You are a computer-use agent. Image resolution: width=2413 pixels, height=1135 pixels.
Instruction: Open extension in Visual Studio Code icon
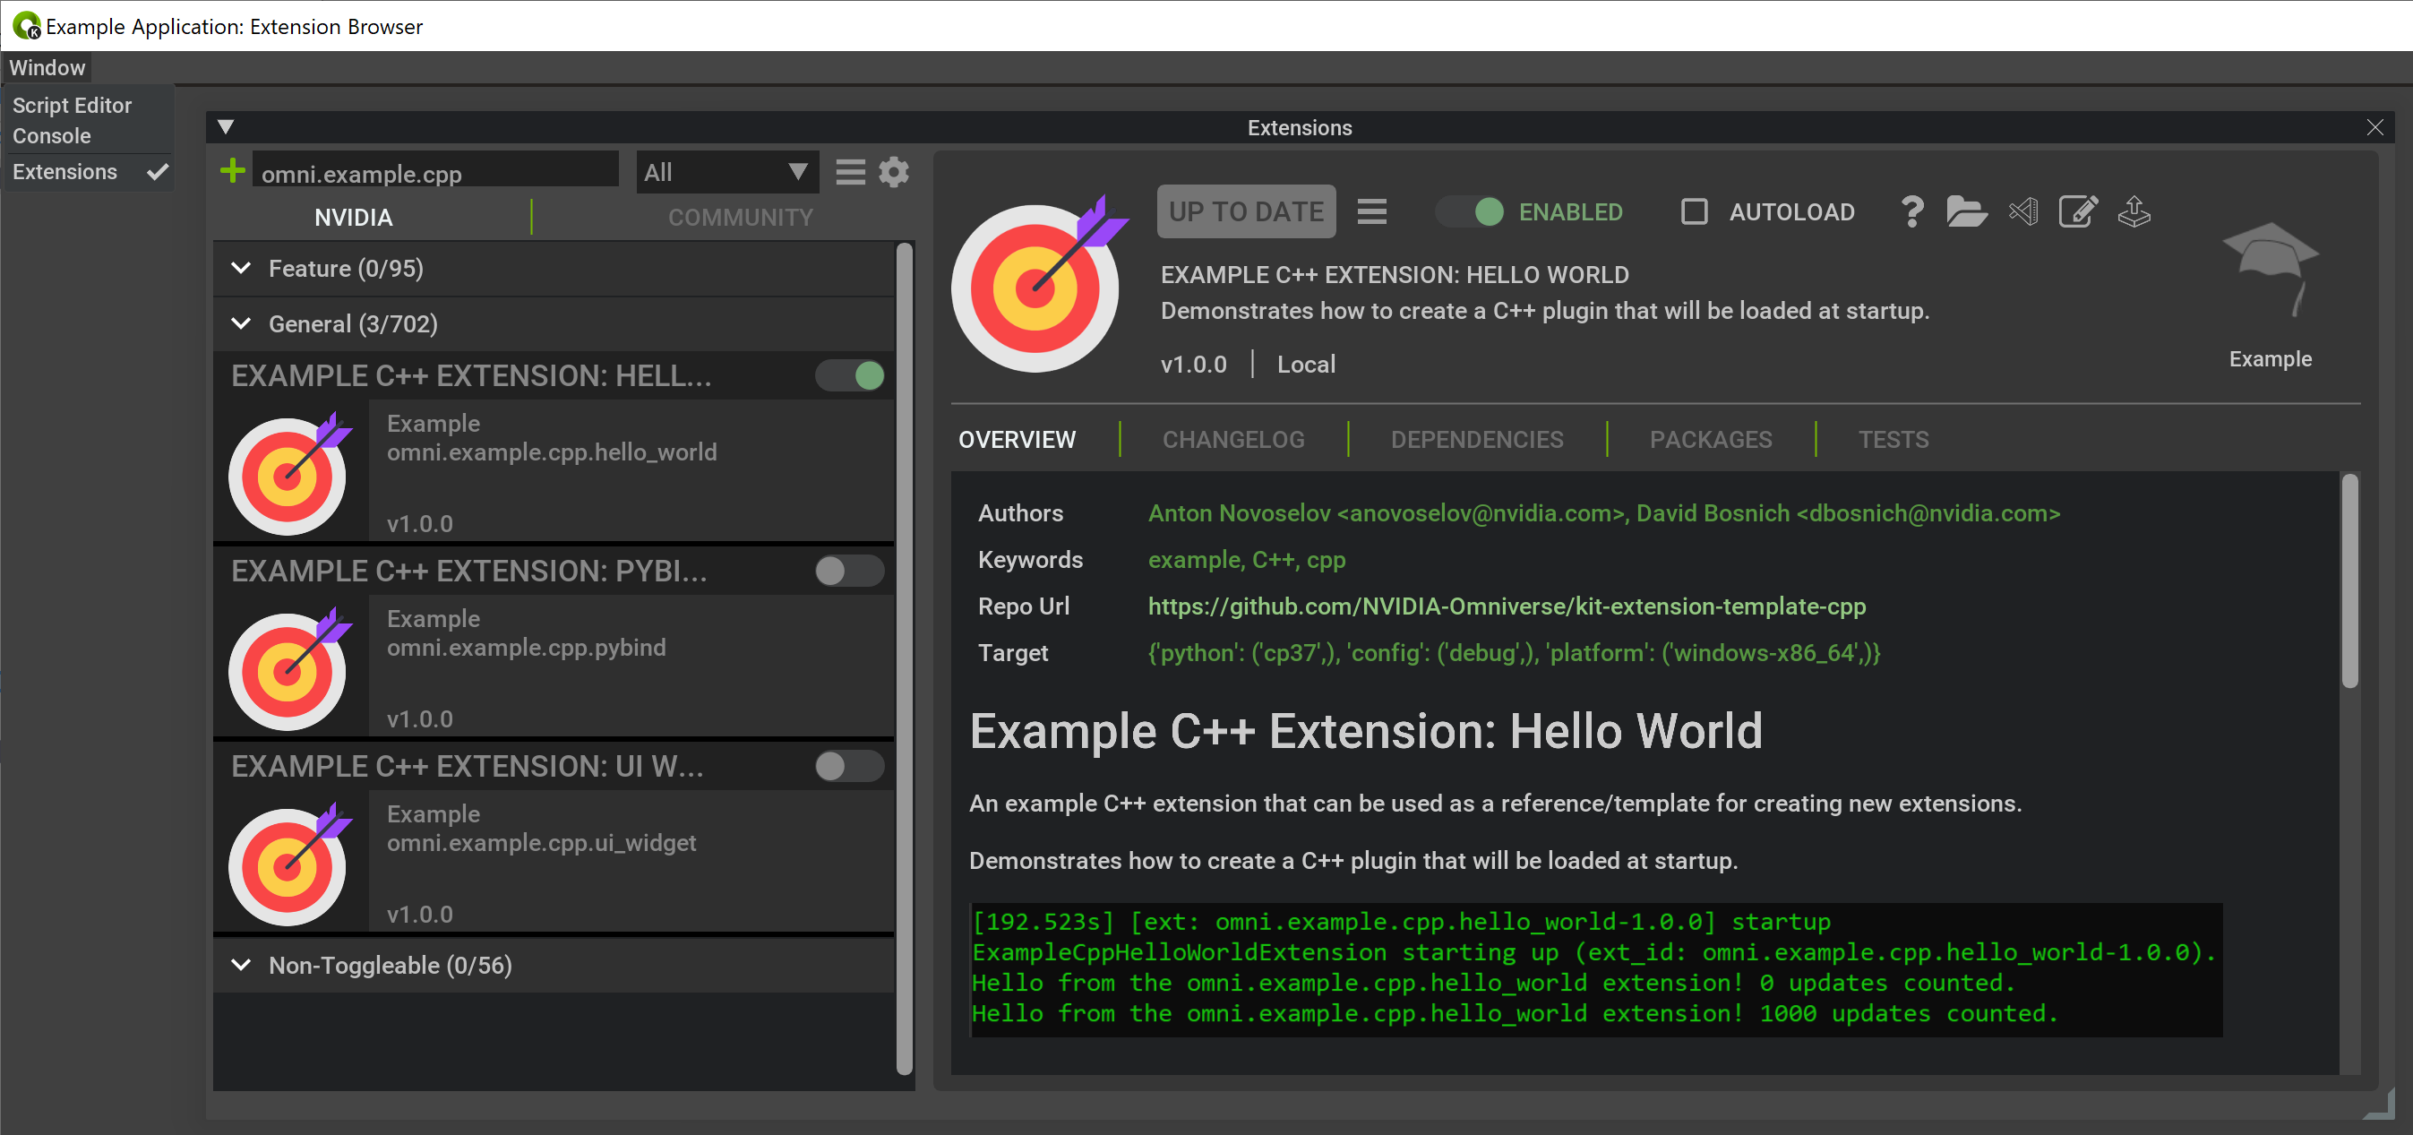[x=2023, y=211]
